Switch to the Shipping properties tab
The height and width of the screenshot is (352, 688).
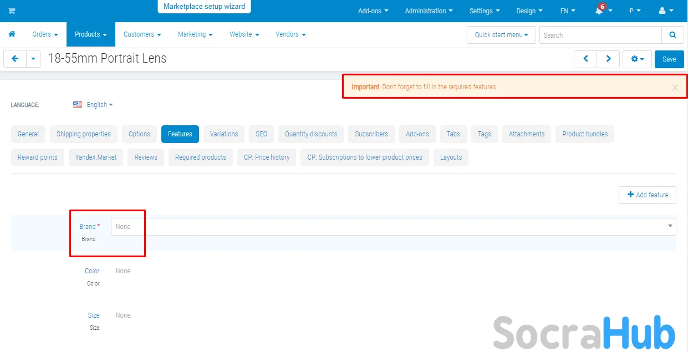point(84,134)
